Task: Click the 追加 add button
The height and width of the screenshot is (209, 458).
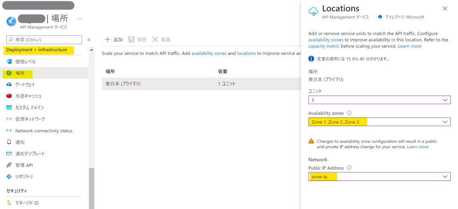Action: coord(114,40)
